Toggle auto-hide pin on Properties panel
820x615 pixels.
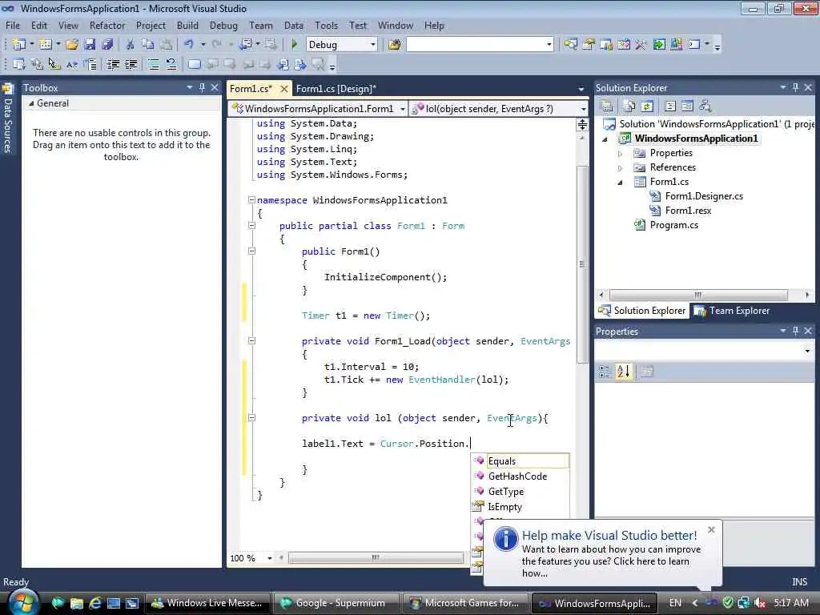pos(795,331)
